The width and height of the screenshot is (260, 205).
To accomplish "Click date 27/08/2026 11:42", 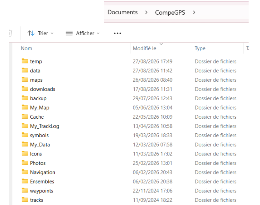I will coord(153,71).
